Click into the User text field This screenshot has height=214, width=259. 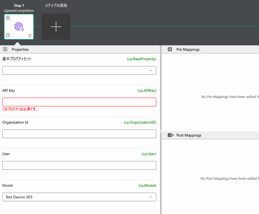point(79,165)
